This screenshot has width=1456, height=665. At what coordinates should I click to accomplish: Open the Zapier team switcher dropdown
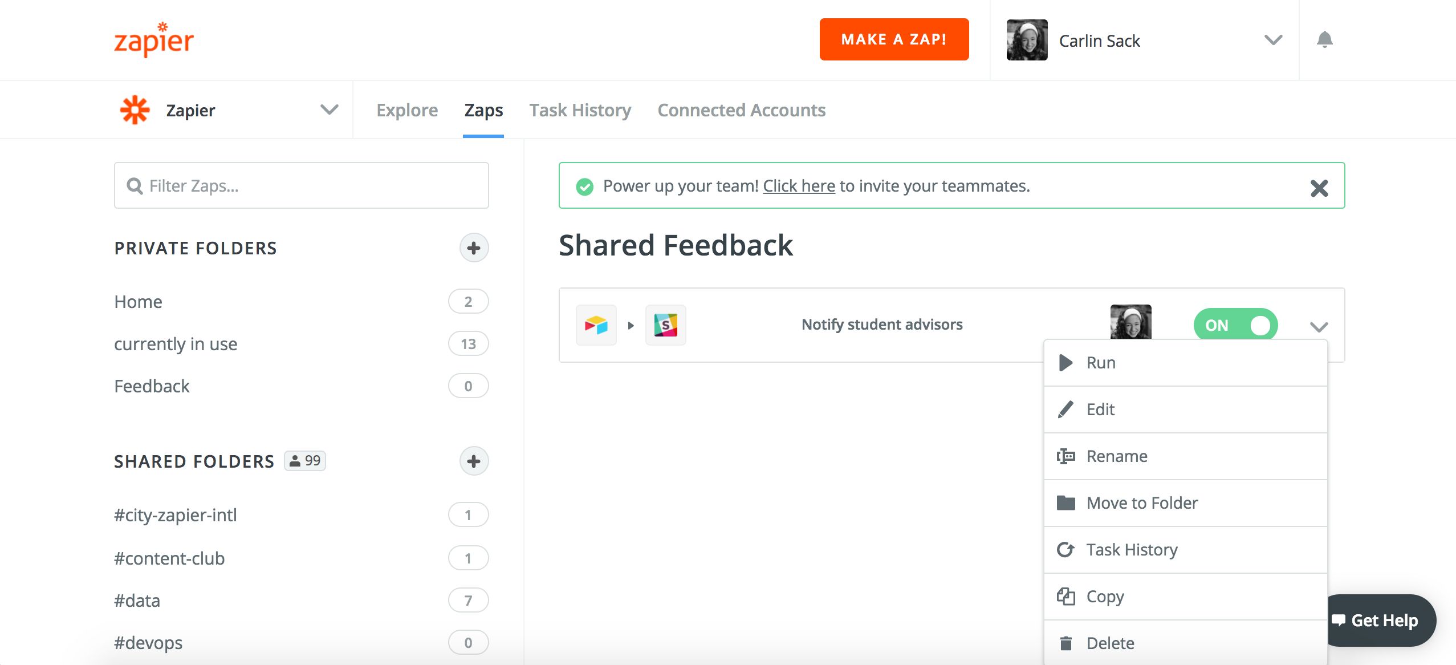pyautogui.click(x=329, y=110)
